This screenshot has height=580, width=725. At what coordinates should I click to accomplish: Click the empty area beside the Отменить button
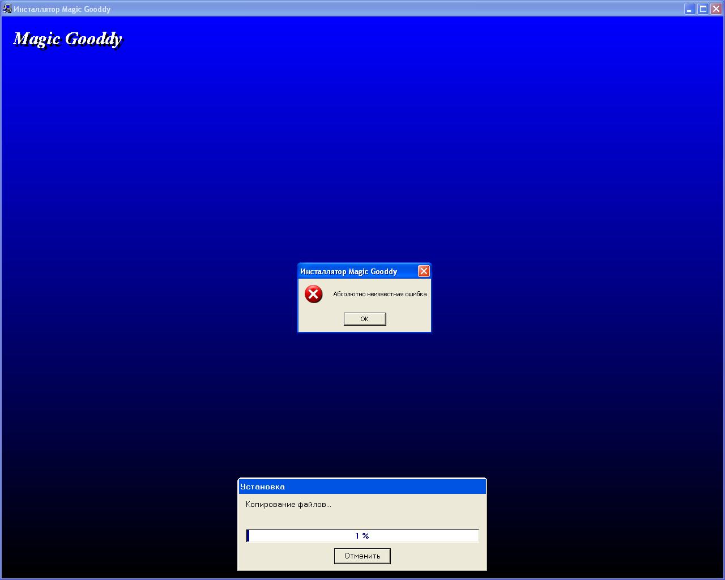tap(436, 556)
